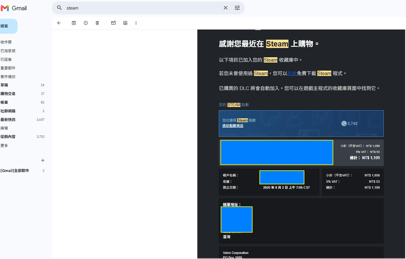The height and width of the screenshot is (259, 406).
Task: Click the 臺灣 country text
Action: pyautogui.click(x=227, y=237)
